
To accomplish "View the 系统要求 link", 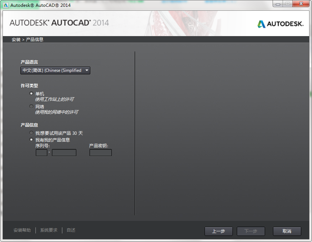I will 48,230.
